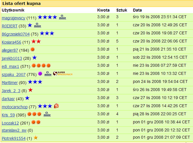Select date 'śro 19 lis 2008 23:51:34 CET'
Viewport: 193px width, 143px height.
coord(160,17)
